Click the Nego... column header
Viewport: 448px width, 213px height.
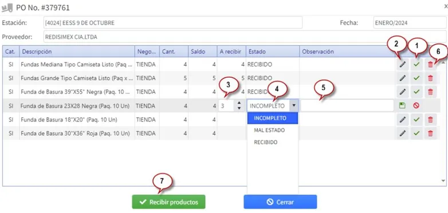coord(147,52)
